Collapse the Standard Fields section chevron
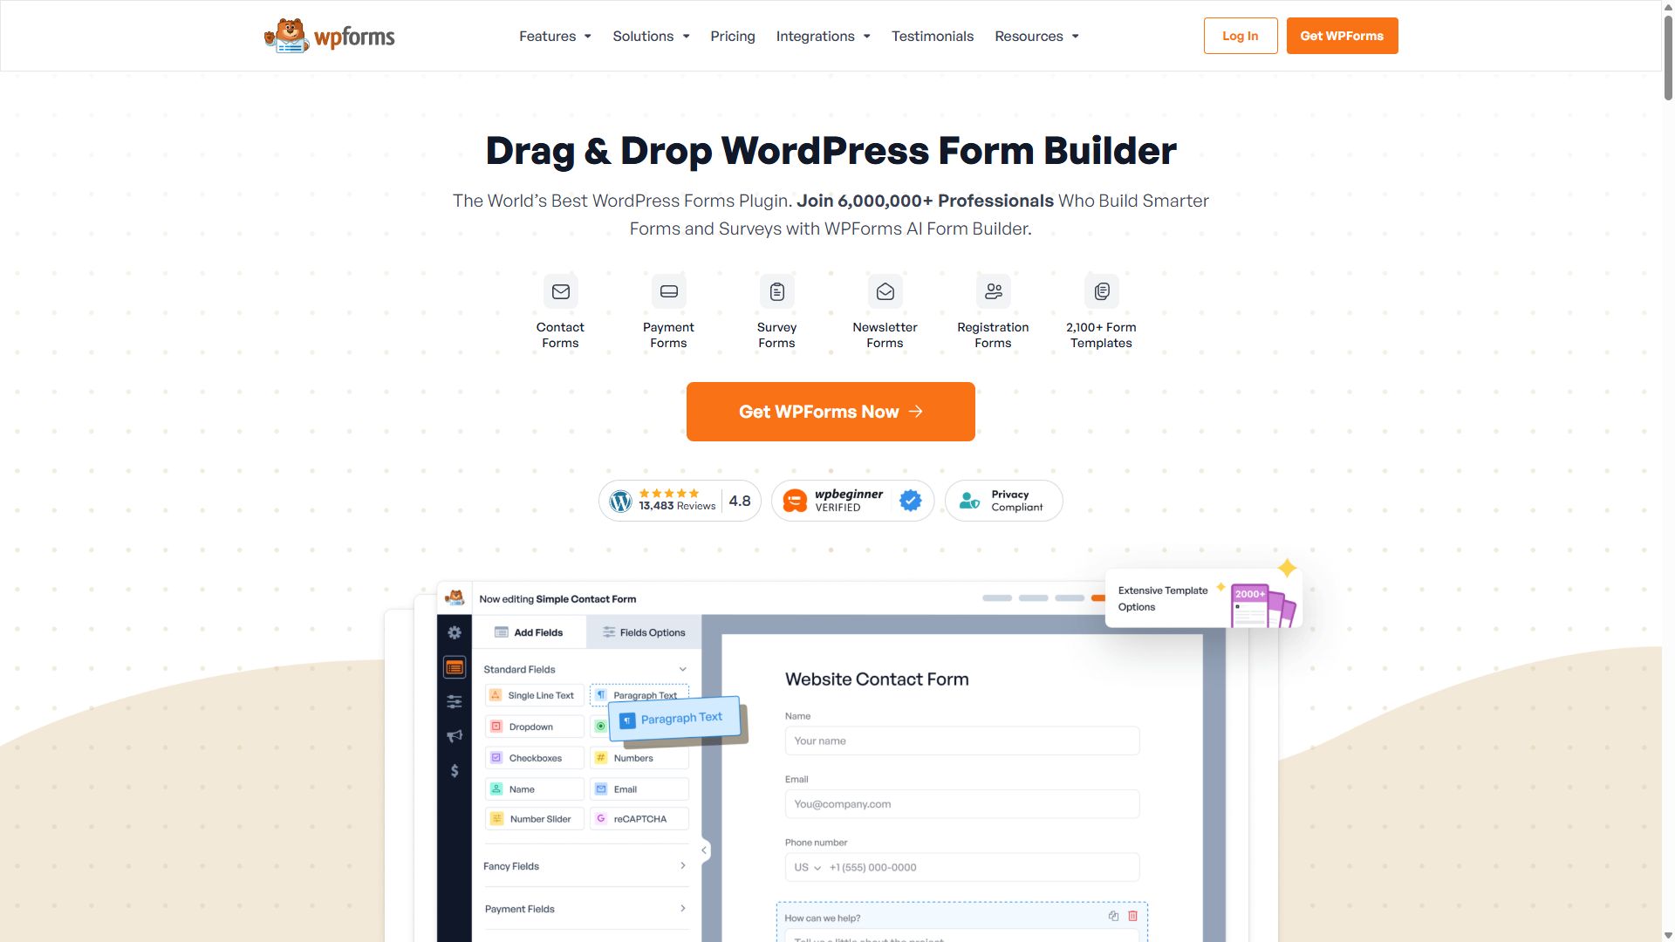Image resolution: width=1675 pixels, height=942 pixels. coord(682,669)
